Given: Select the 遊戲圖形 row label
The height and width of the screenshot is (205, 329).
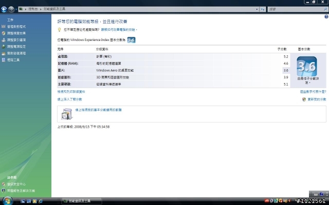Looking at the screenshot, I should point(64,77).
